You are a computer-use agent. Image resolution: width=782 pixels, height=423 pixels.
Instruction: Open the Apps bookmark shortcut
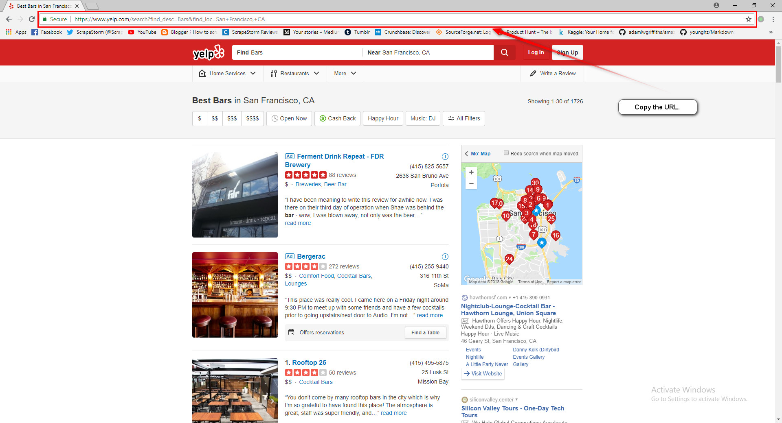[16, 32]
